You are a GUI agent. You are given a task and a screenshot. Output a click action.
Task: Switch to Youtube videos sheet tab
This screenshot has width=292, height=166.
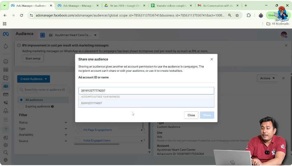coord(172,6)
